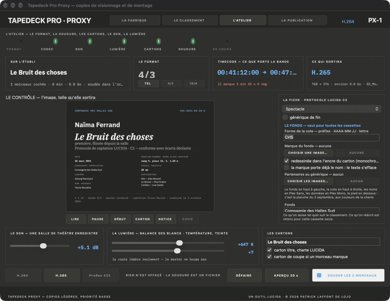Click CHOISIR LES IMAGES button
Image resolution: width=390 pixels, height=301 pixels.
308,181
